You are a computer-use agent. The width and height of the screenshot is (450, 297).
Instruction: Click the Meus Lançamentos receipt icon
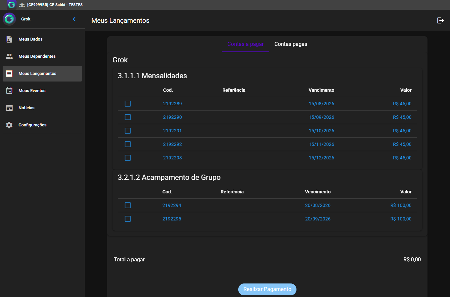(9, 74)
